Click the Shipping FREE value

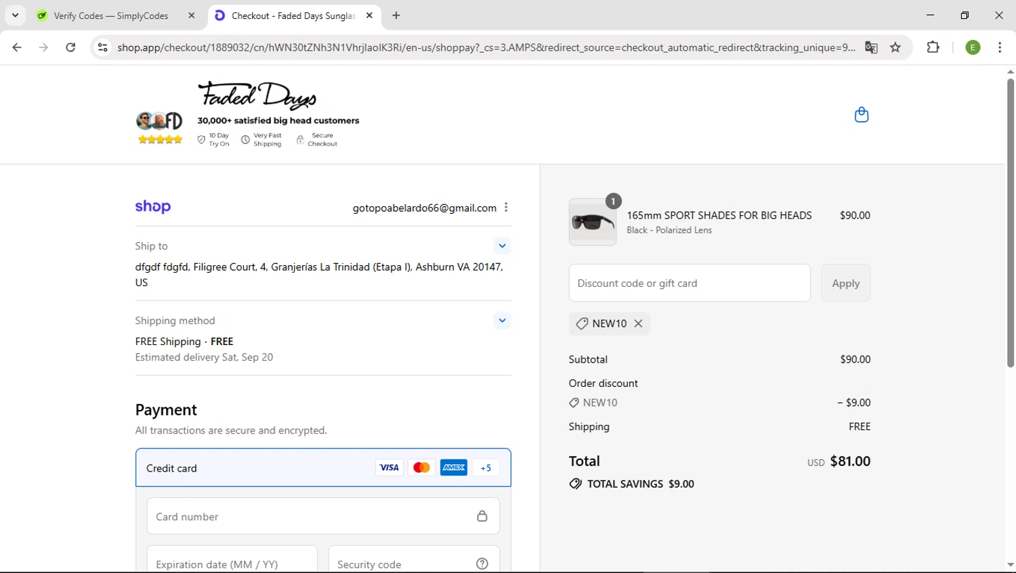860,426
